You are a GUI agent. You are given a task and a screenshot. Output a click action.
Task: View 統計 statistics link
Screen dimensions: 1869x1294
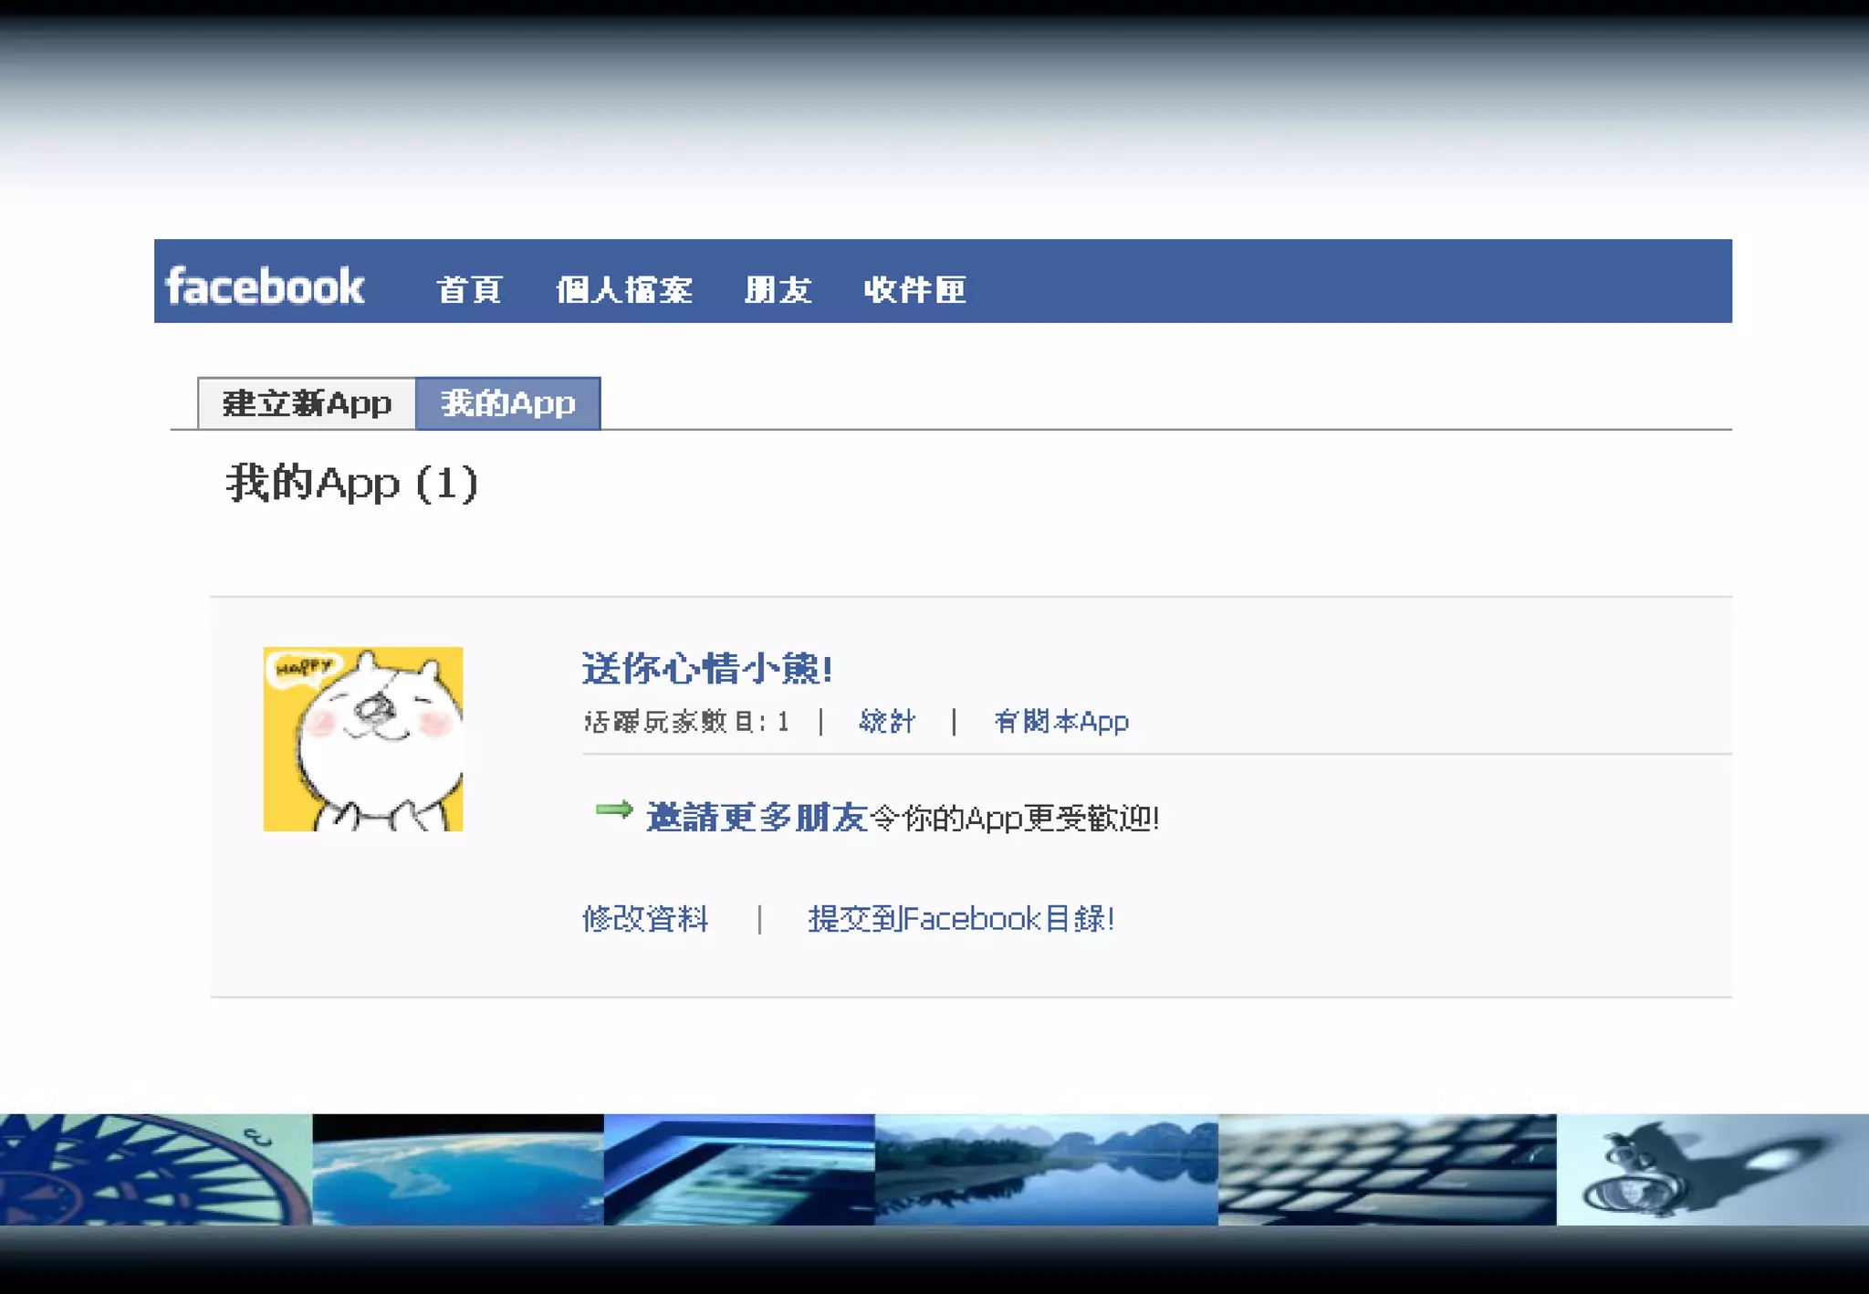[x=886, y=722]
